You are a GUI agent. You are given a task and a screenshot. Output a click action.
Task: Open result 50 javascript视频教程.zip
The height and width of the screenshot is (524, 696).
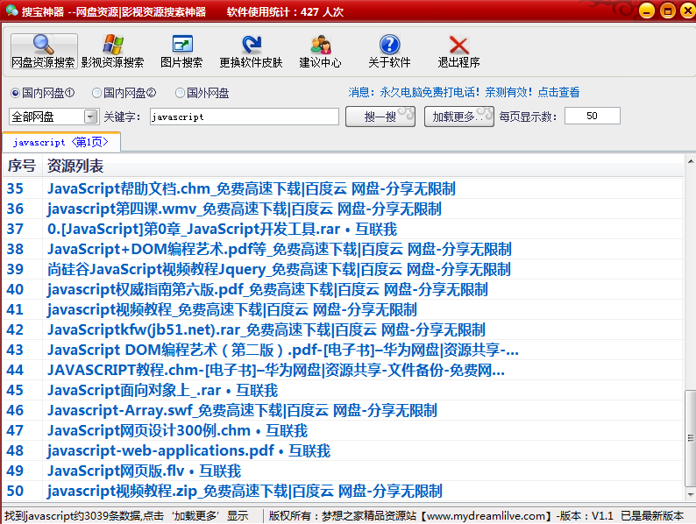(x=245, y=491)
